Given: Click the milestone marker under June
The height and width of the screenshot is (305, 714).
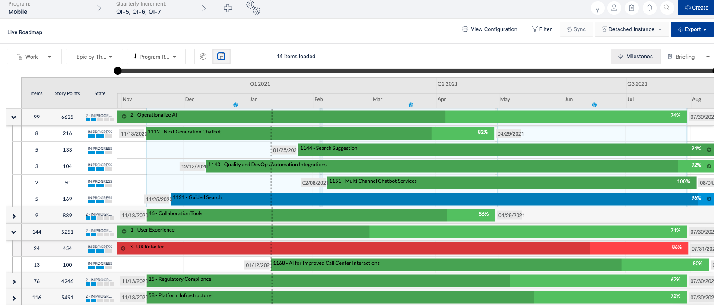Looking at the screenshot, I should click(x=594, y=105).
